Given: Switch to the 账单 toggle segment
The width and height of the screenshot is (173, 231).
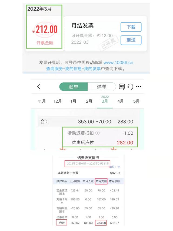Looking at the screenshot, I should (74, 87).
